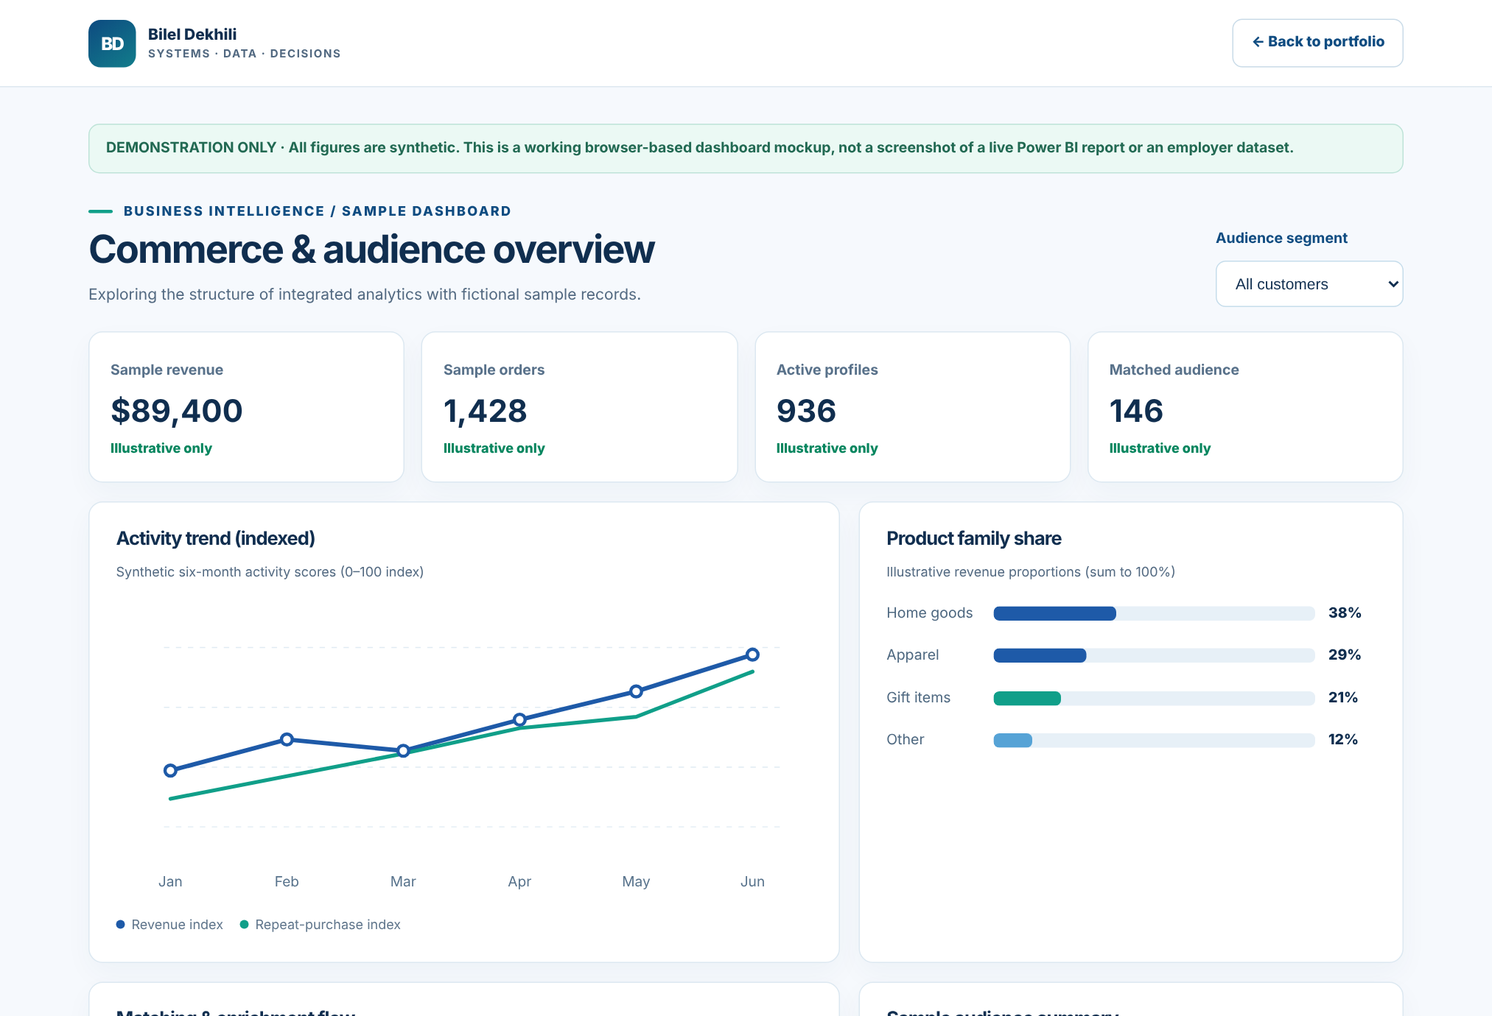Click the 38% Home goods percentage

pos(1345,613)
